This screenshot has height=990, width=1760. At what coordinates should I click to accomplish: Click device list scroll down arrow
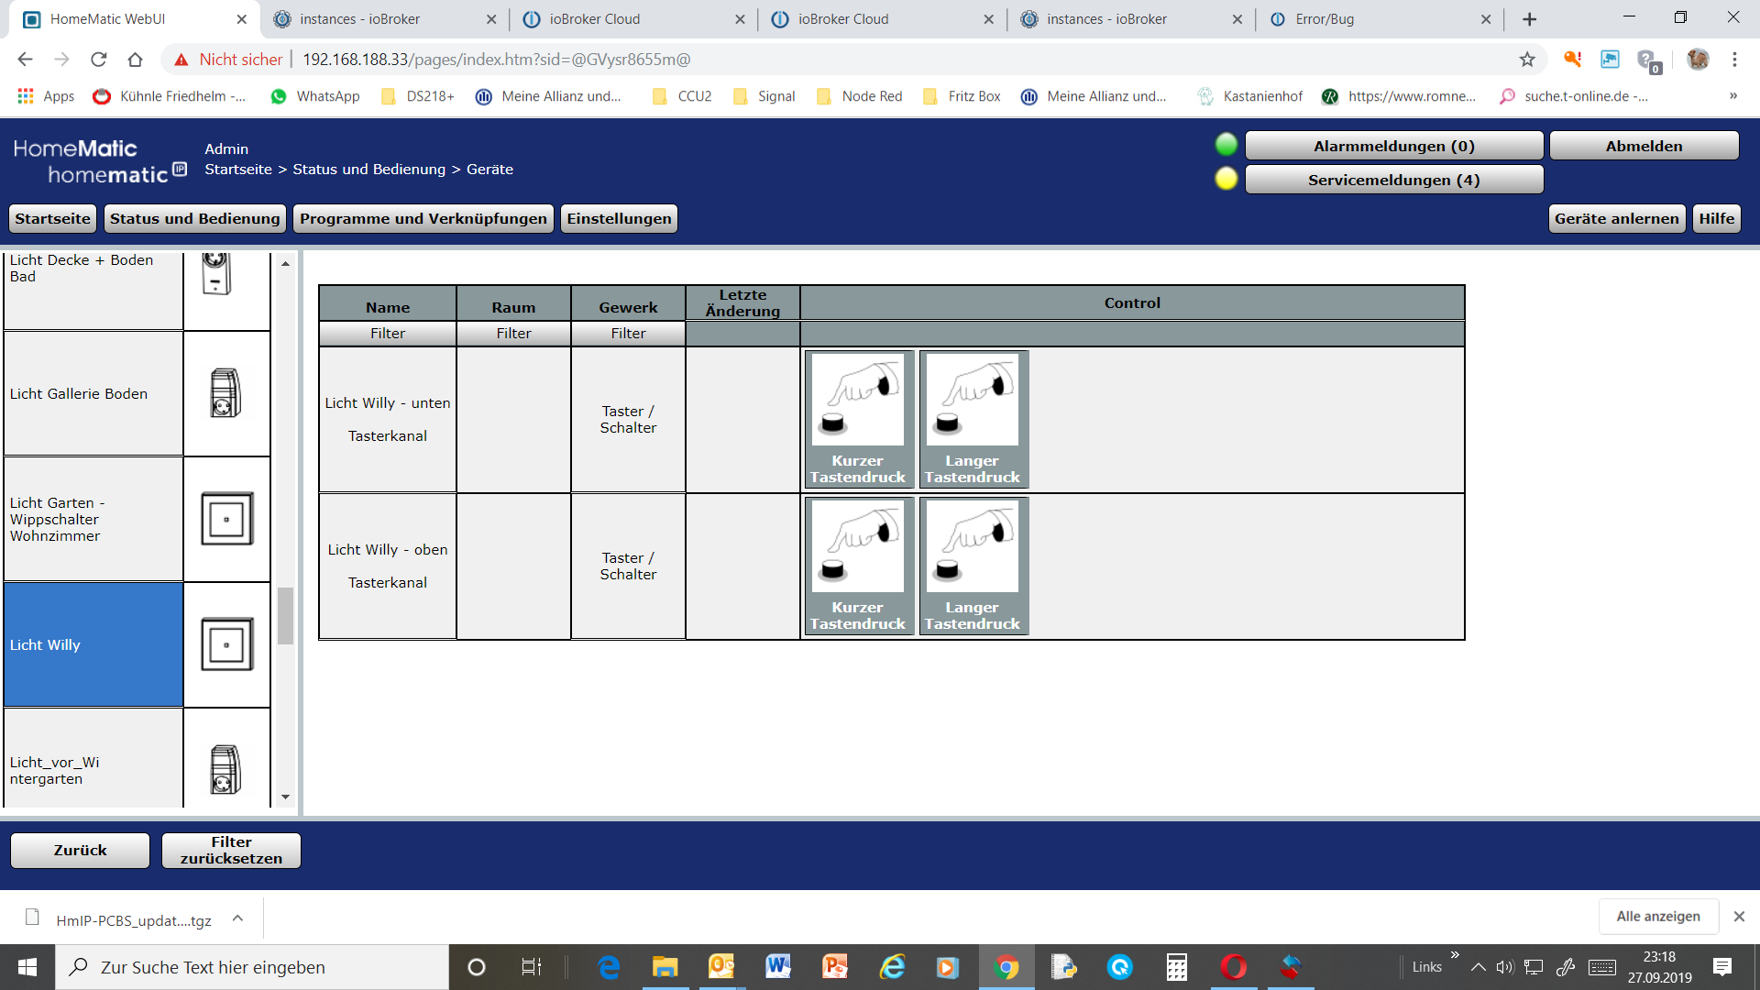tap(285, 797)
